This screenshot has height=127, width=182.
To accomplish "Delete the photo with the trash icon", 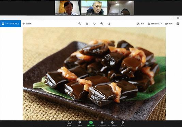I will 87,24.
